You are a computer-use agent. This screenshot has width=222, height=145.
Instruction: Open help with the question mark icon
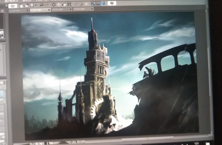112,3
